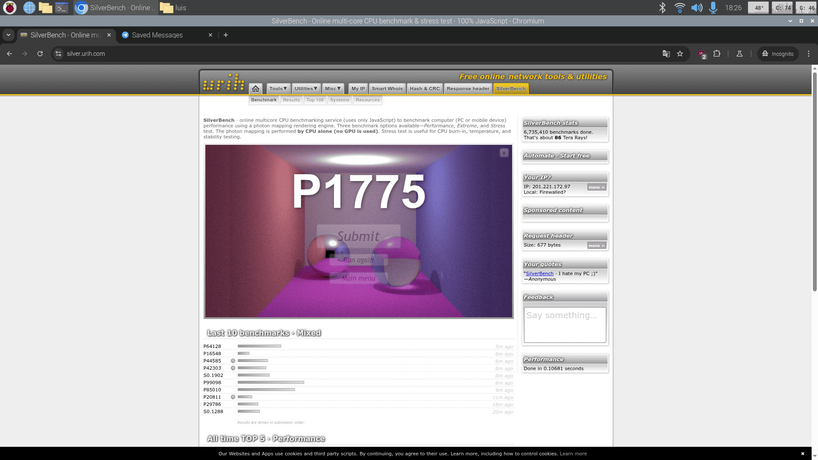Screen dimensions: 818x460
Task: Open the Systems sub-tab
Action: [x=340, y=100]
